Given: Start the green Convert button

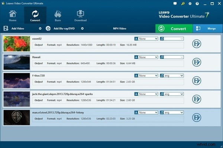Looking at the screenshot, I should click(174, 29).
